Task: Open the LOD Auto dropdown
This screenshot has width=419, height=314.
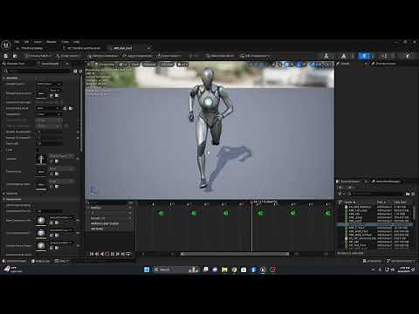Action: tap(167, 65)
